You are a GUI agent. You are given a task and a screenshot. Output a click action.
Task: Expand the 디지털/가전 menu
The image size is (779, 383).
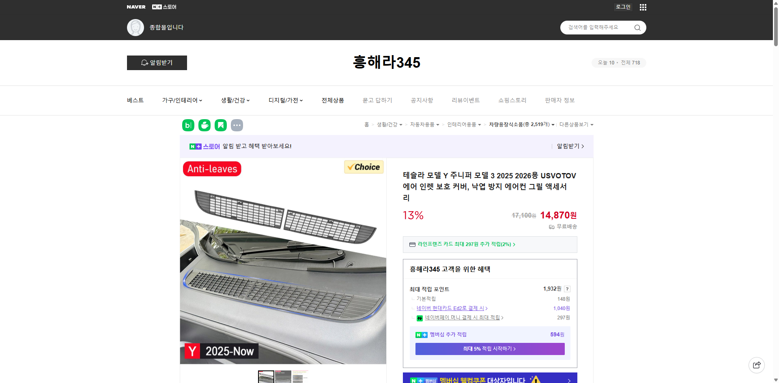click(x=286, y=100)
